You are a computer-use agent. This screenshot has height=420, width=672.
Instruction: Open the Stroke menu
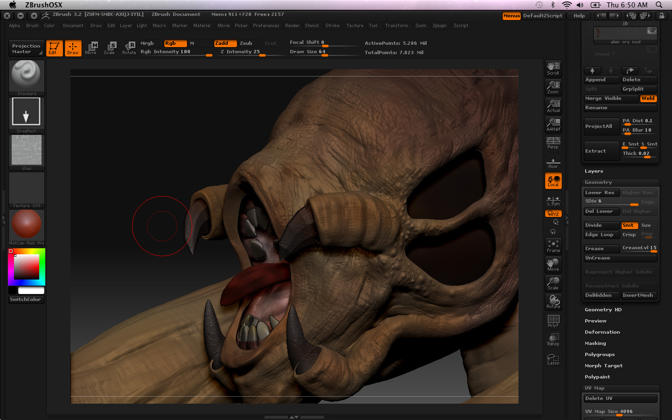332,26
